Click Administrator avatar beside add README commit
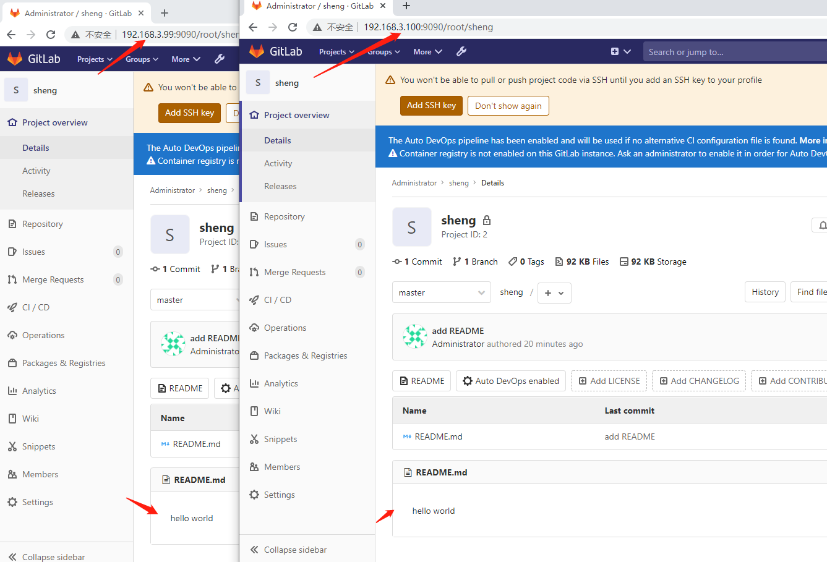 (x=414, y=336)
